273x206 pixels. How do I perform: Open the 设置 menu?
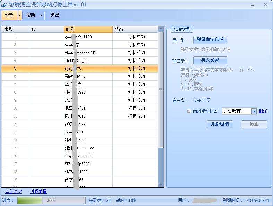tap(9, 15)
